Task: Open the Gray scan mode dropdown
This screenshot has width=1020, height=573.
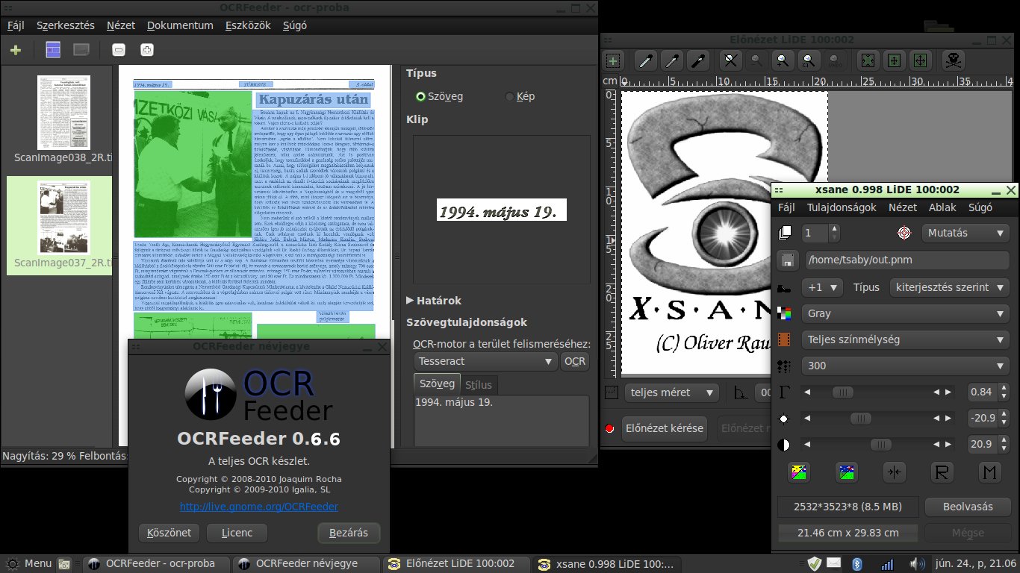Action: 906,314
